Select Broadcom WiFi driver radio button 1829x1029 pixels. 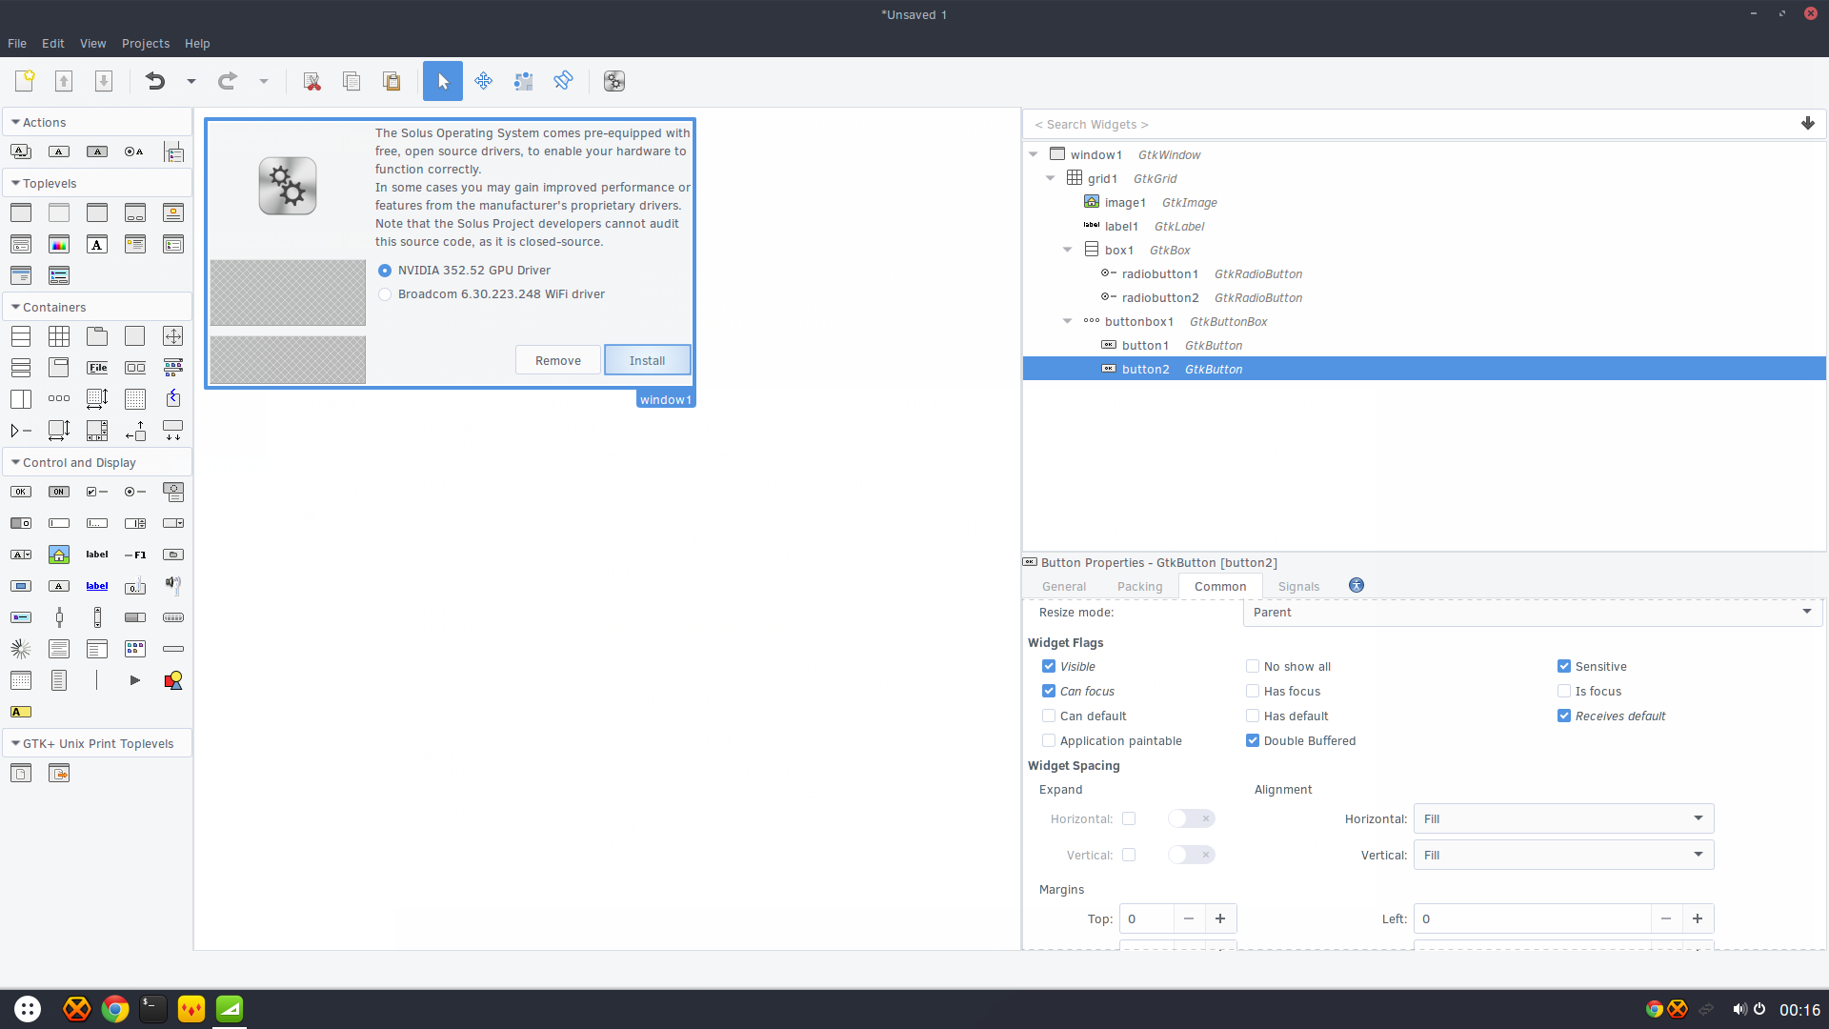tap(385, 294)
